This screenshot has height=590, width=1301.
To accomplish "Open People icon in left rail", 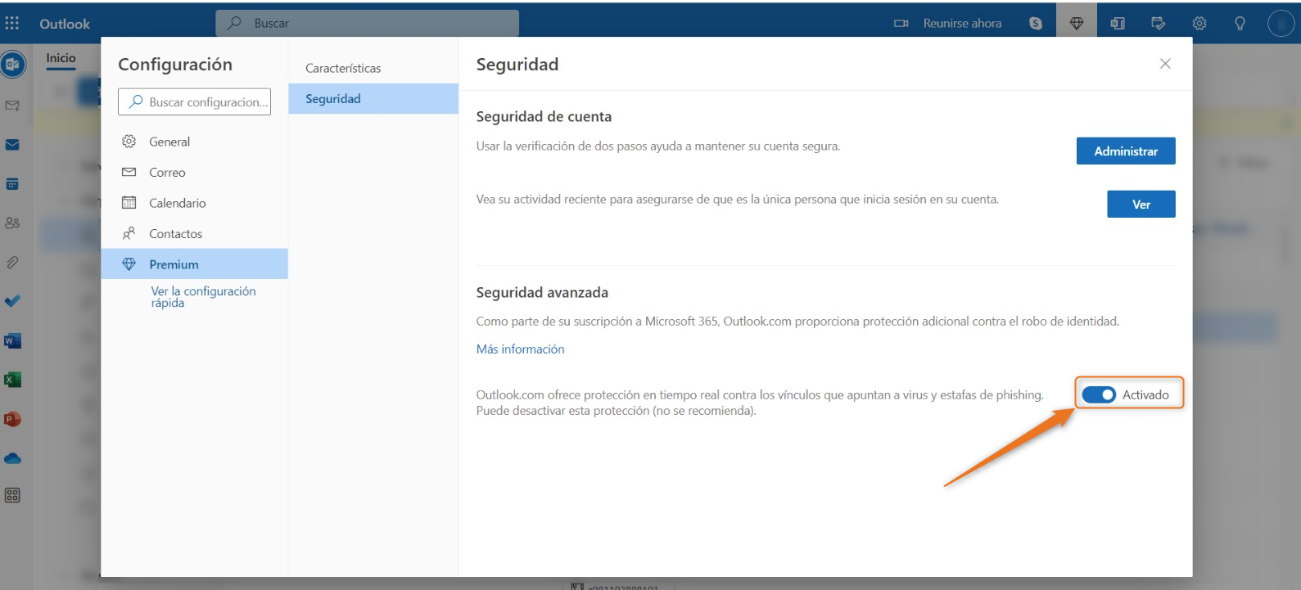I will point(12,223).
